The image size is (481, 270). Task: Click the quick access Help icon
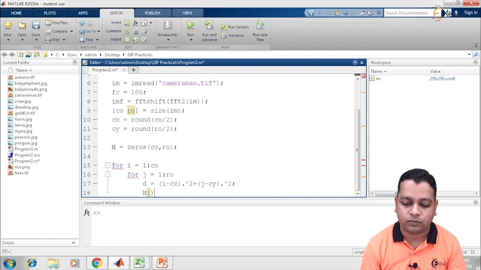point(370,13)
